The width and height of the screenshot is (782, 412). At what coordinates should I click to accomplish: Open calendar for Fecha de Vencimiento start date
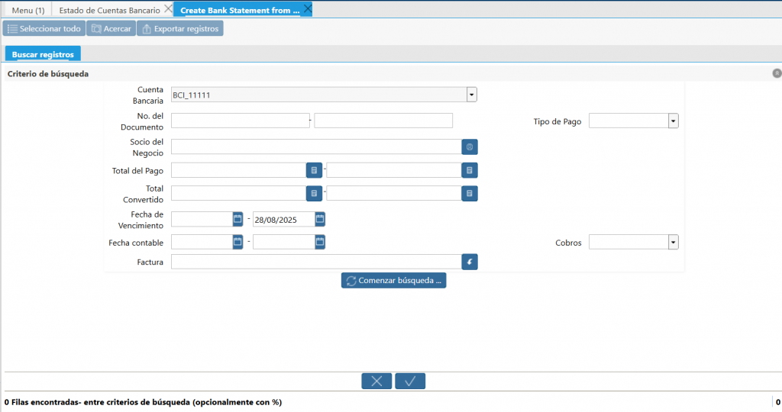coord(238,219)
